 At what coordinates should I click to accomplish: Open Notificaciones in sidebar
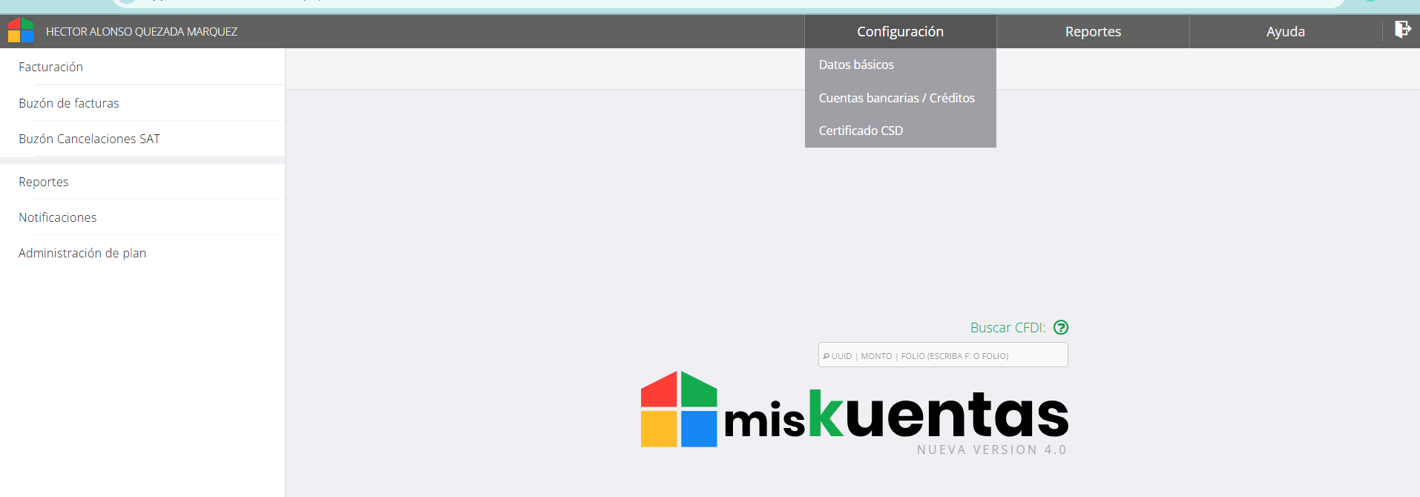(x=57, y=217)
